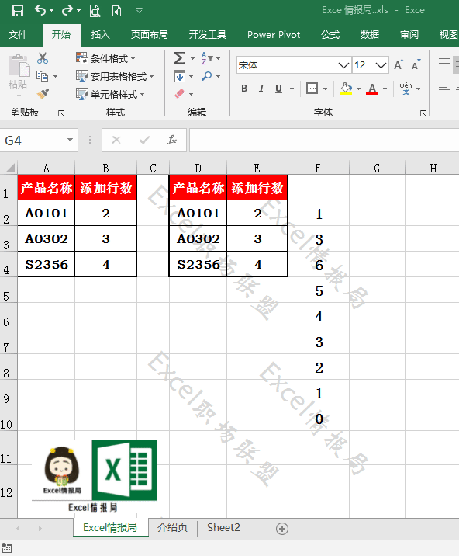Click the Excel logo picture on the sheet
Screen dimensions: 459x556
tap(124, 470)
